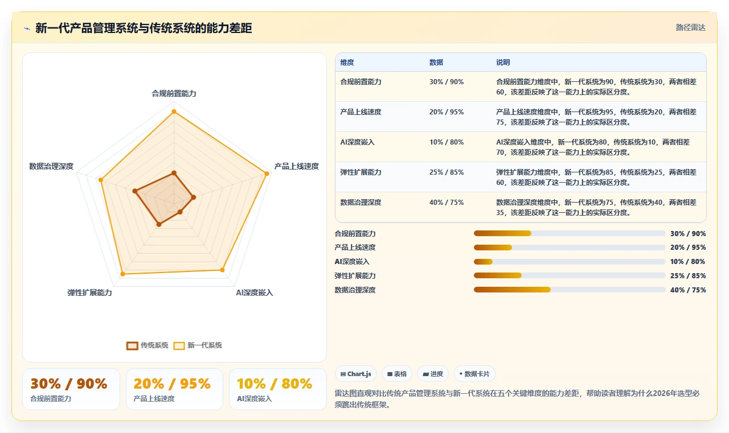Click the AI深度嵌入 progress bar

570,262
